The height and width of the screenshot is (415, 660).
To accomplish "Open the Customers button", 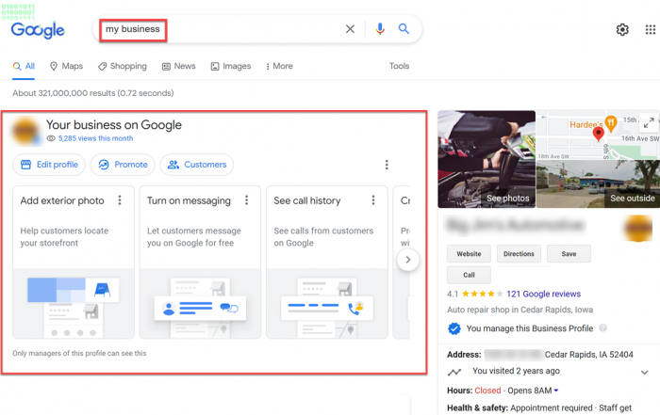I will 197,165.
